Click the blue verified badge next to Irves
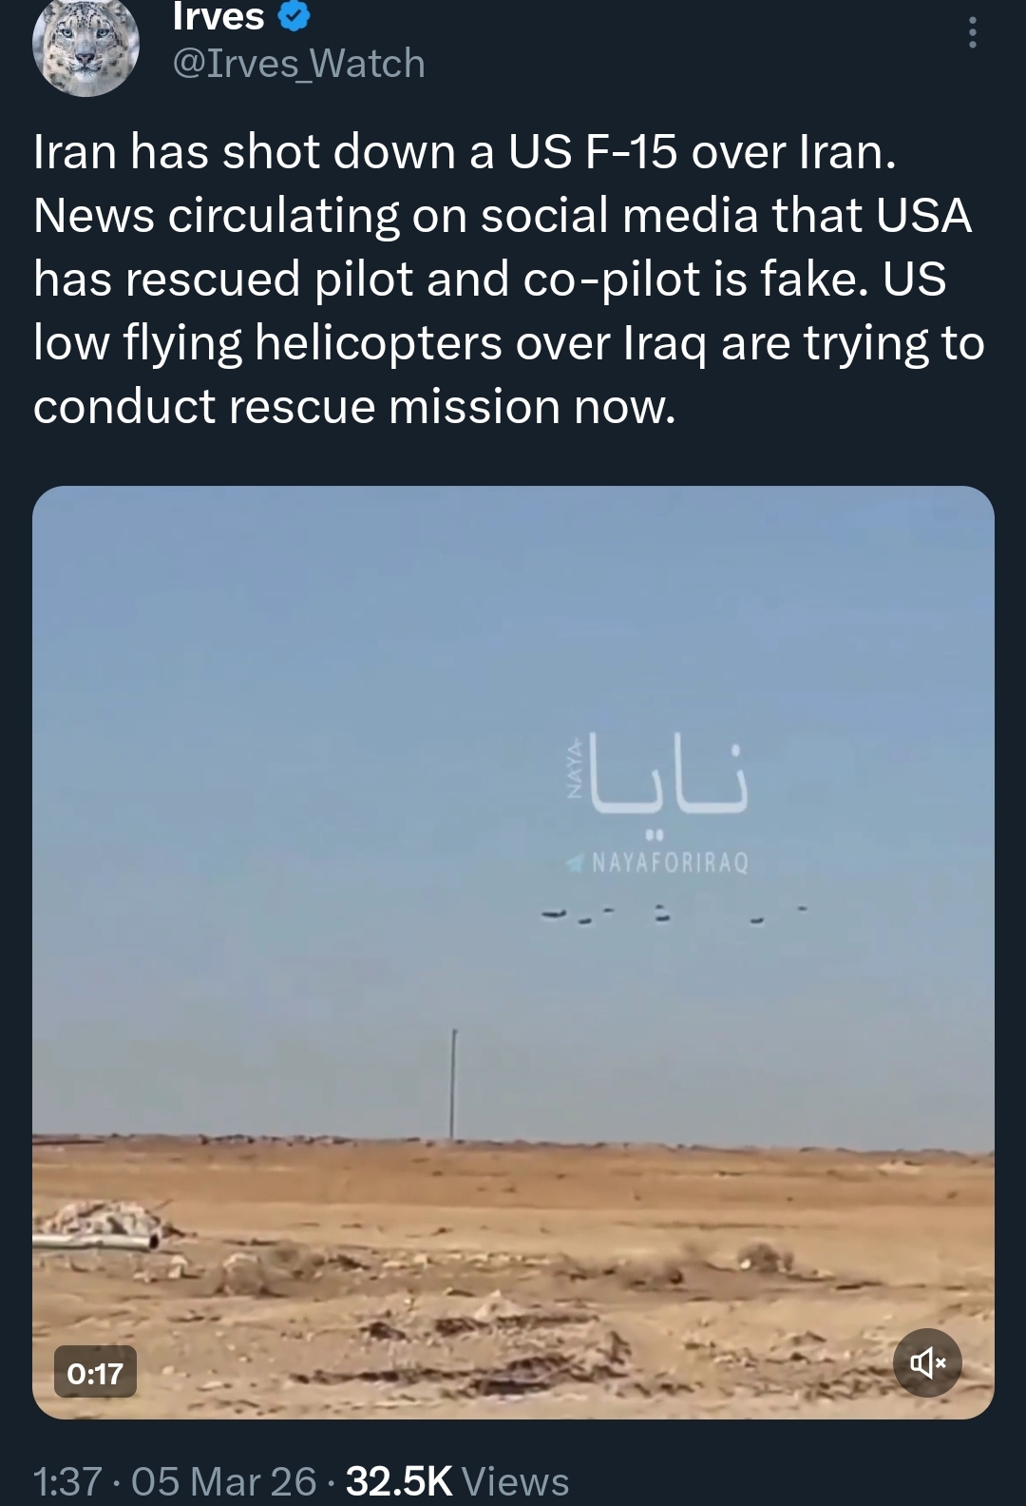Image resolution: width=1026 pixels, height=1506 pixels. coord(293,16)
